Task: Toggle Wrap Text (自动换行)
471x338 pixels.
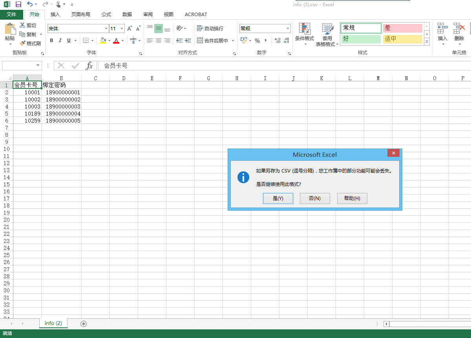Action: (x=210, y=29)
